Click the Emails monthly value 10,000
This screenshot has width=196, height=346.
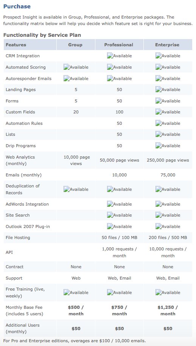pos(120,175)
